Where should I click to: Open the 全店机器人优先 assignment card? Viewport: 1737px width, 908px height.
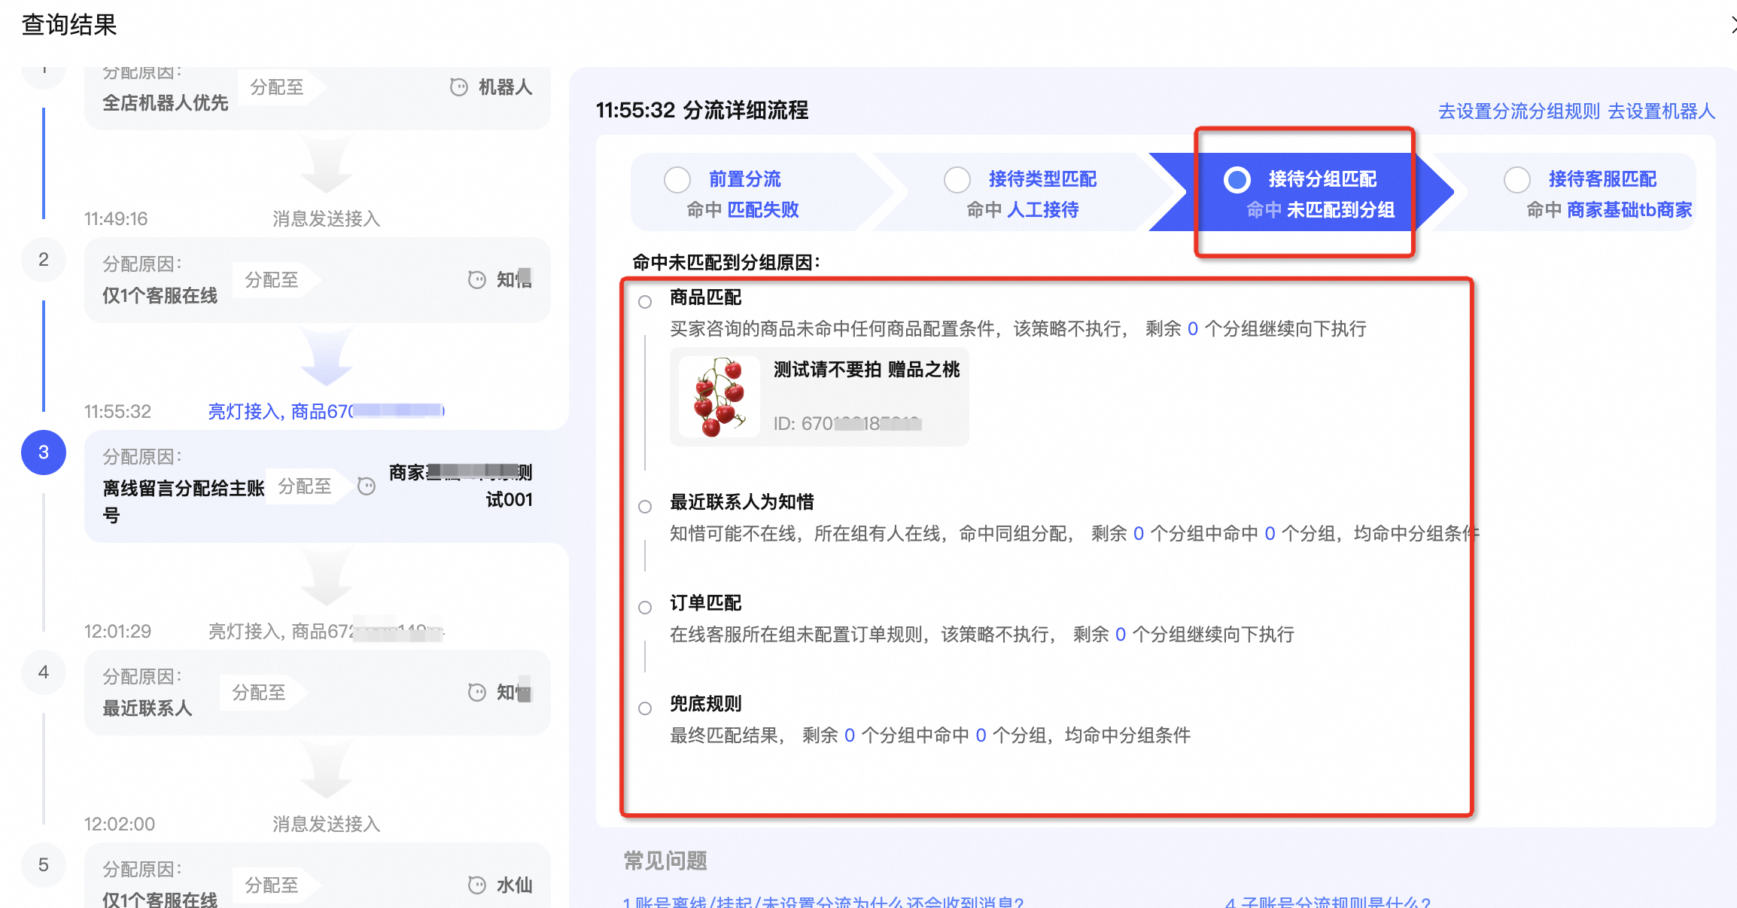[317, 99]
